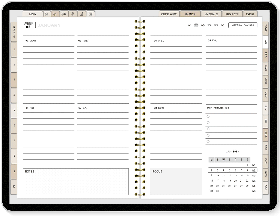Open the My Goals tab
The width and height of the screenshot is (280, 216).
coord(211,14)
